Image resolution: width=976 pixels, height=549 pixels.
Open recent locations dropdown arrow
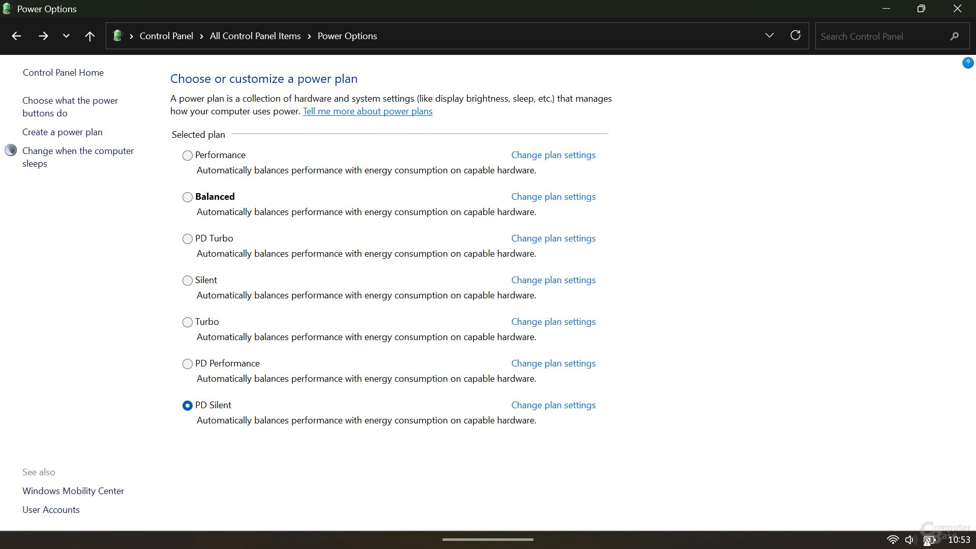pyautogui.click(x=66, y=36)
